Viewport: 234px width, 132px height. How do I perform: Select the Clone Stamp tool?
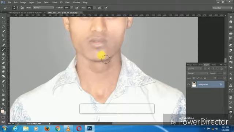click(3, 54)
